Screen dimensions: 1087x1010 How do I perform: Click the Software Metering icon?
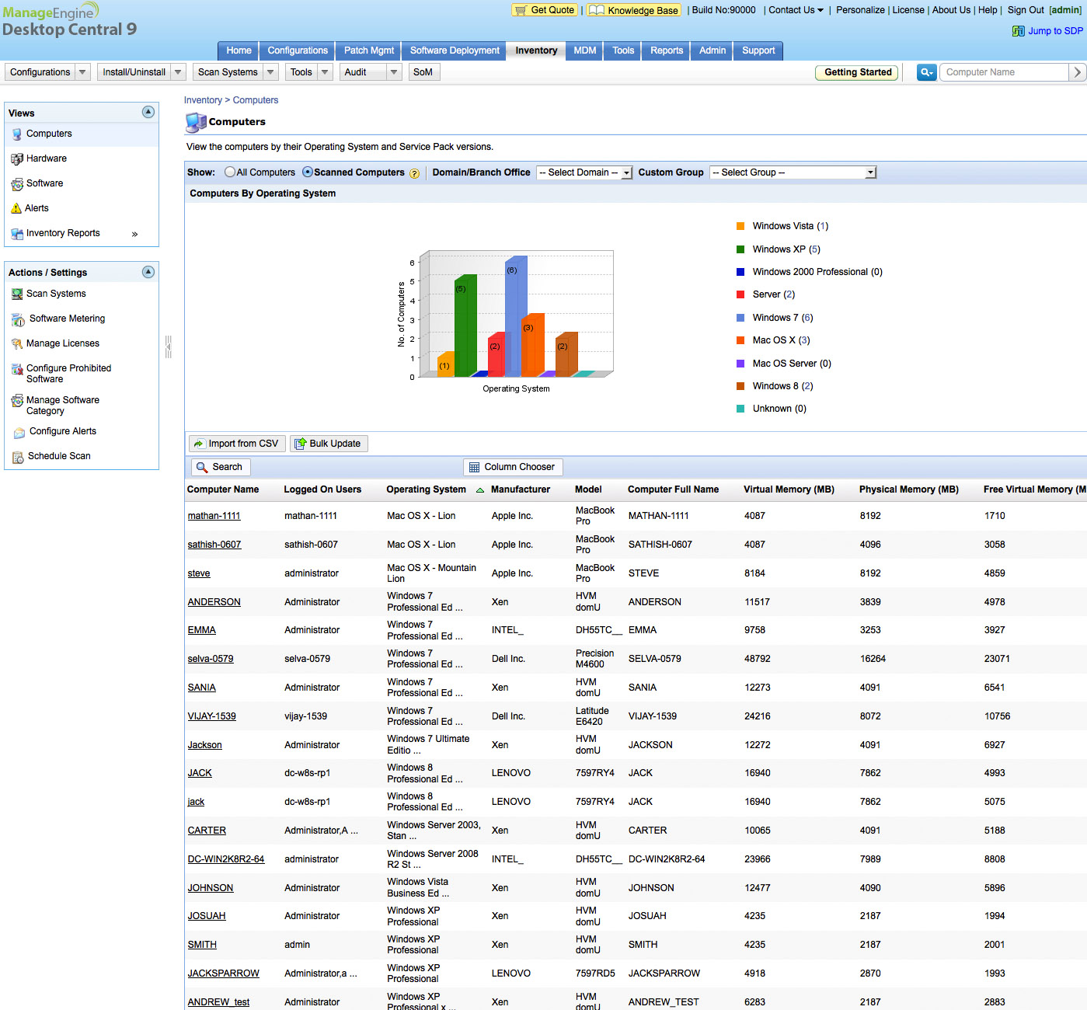pos(19,319)
